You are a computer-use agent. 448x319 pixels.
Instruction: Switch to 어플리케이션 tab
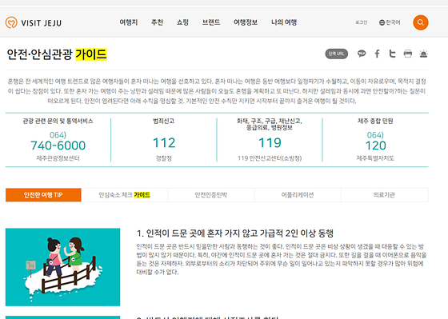[x=298, y=195]
